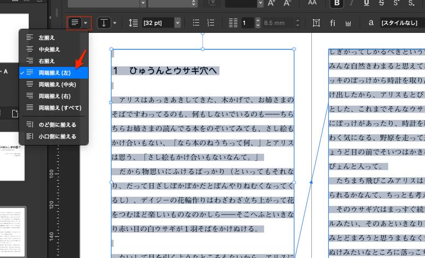Toggle Underline formatting button
The height and width of the screenshot is (258, 425).
click(367, 3)
